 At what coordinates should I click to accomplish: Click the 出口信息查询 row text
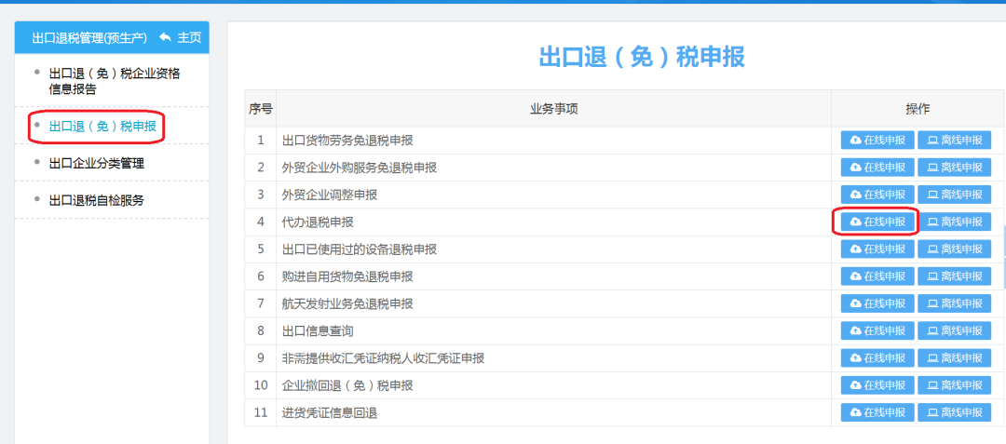(318, 330)
